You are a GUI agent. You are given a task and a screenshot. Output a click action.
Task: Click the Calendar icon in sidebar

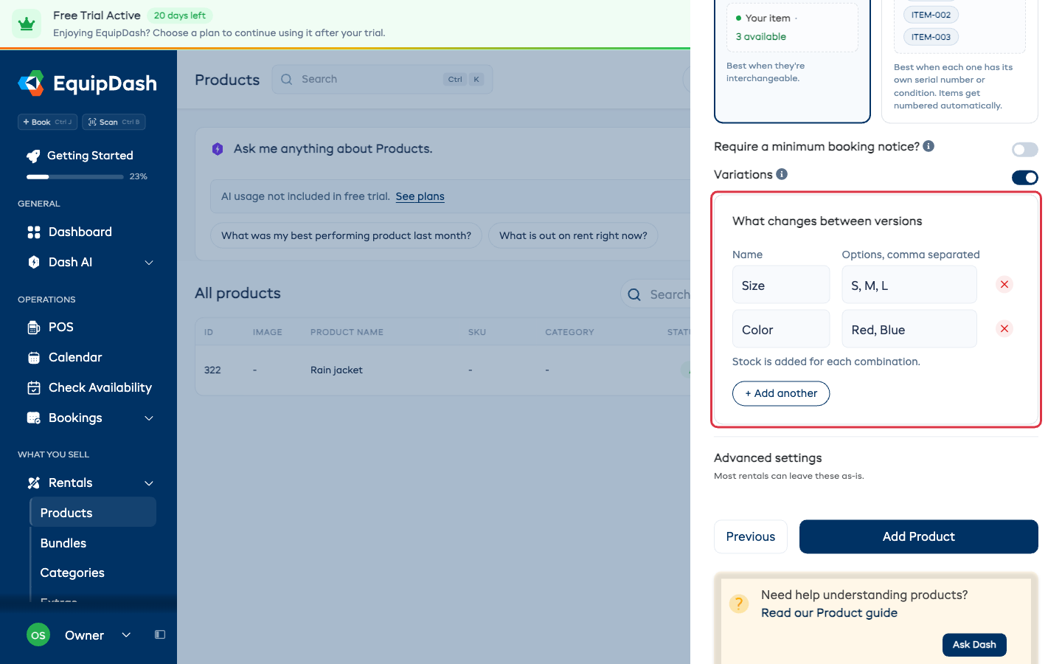pos(34,358)
